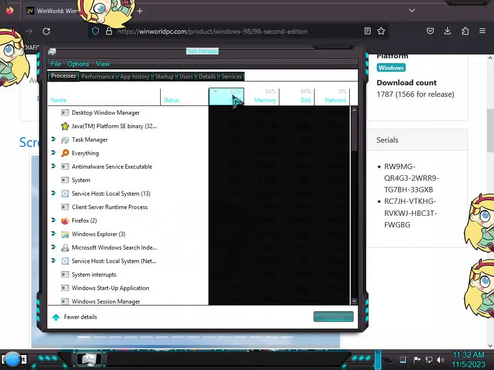Expand the Firefox (2) process group
Viewport: 494px width, 370px height.
pyautogui.click(x=54, y=220)
